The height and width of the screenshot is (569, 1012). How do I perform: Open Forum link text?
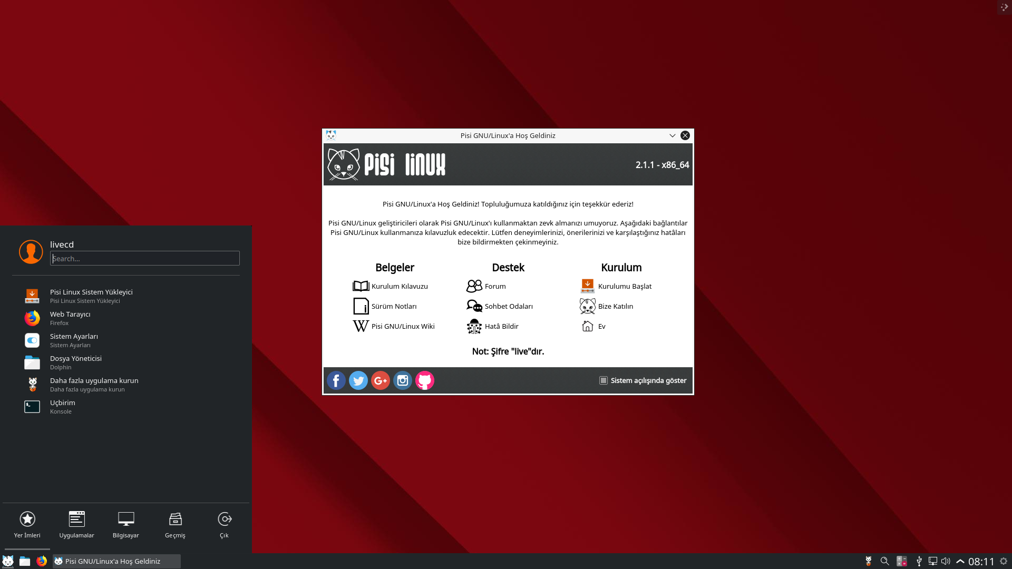click(x=495, y=286)
